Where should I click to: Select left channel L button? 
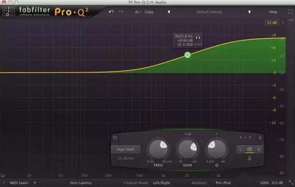click(x=240, y=149)
